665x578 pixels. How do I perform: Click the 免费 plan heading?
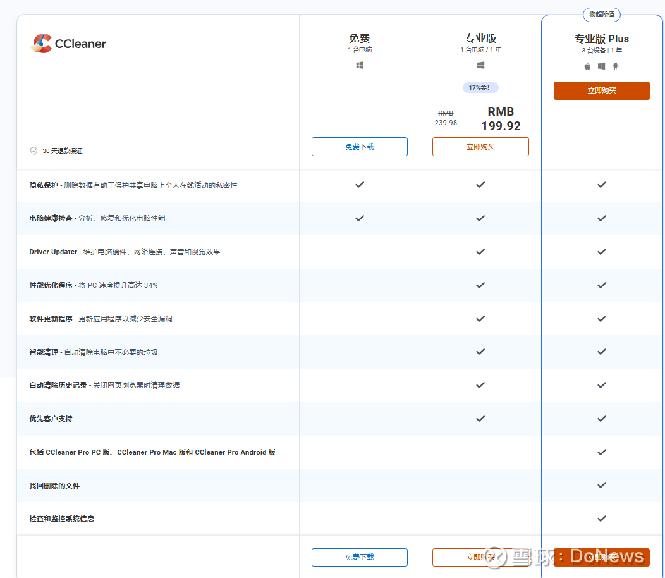pos(360,38)
